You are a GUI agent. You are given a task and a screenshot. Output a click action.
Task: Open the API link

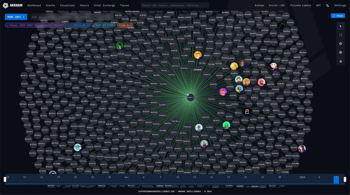point(318,5)
